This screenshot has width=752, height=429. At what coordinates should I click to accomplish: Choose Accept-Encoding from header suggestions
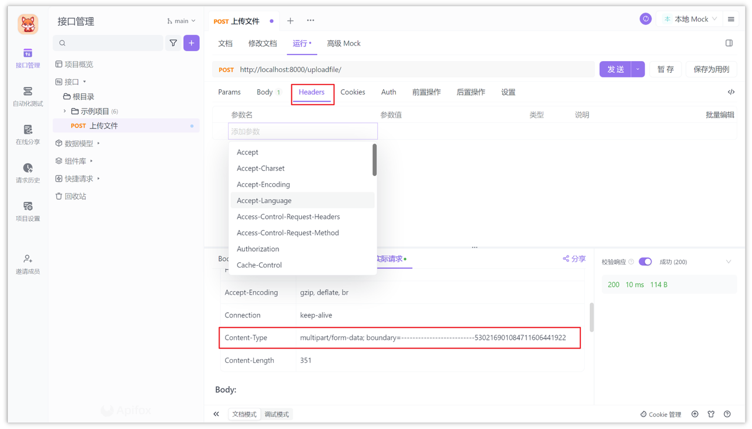(303, 184)
